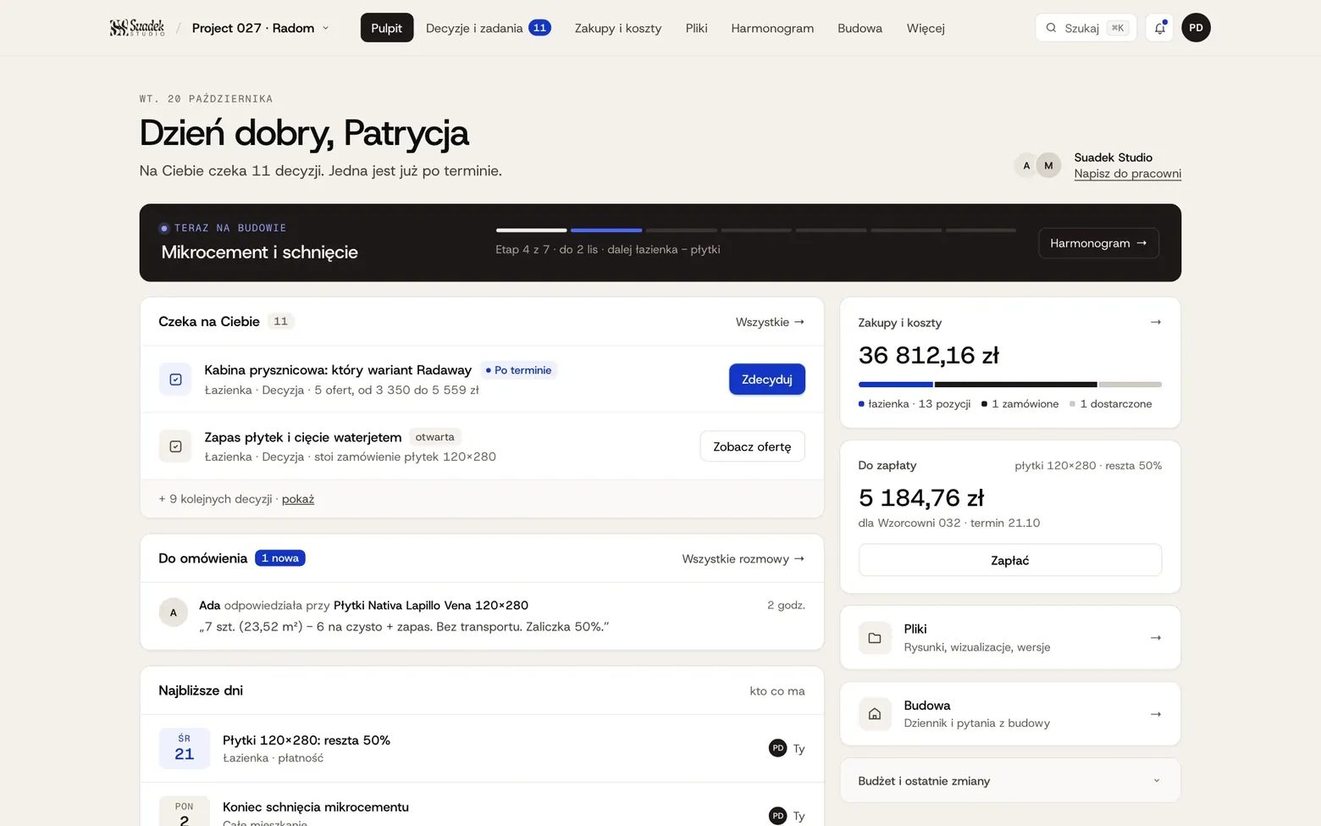1321x826 pixels.
Task: Click the arrow on the Pliki card
Action: pyautogui.click(x=1156, y=638)
